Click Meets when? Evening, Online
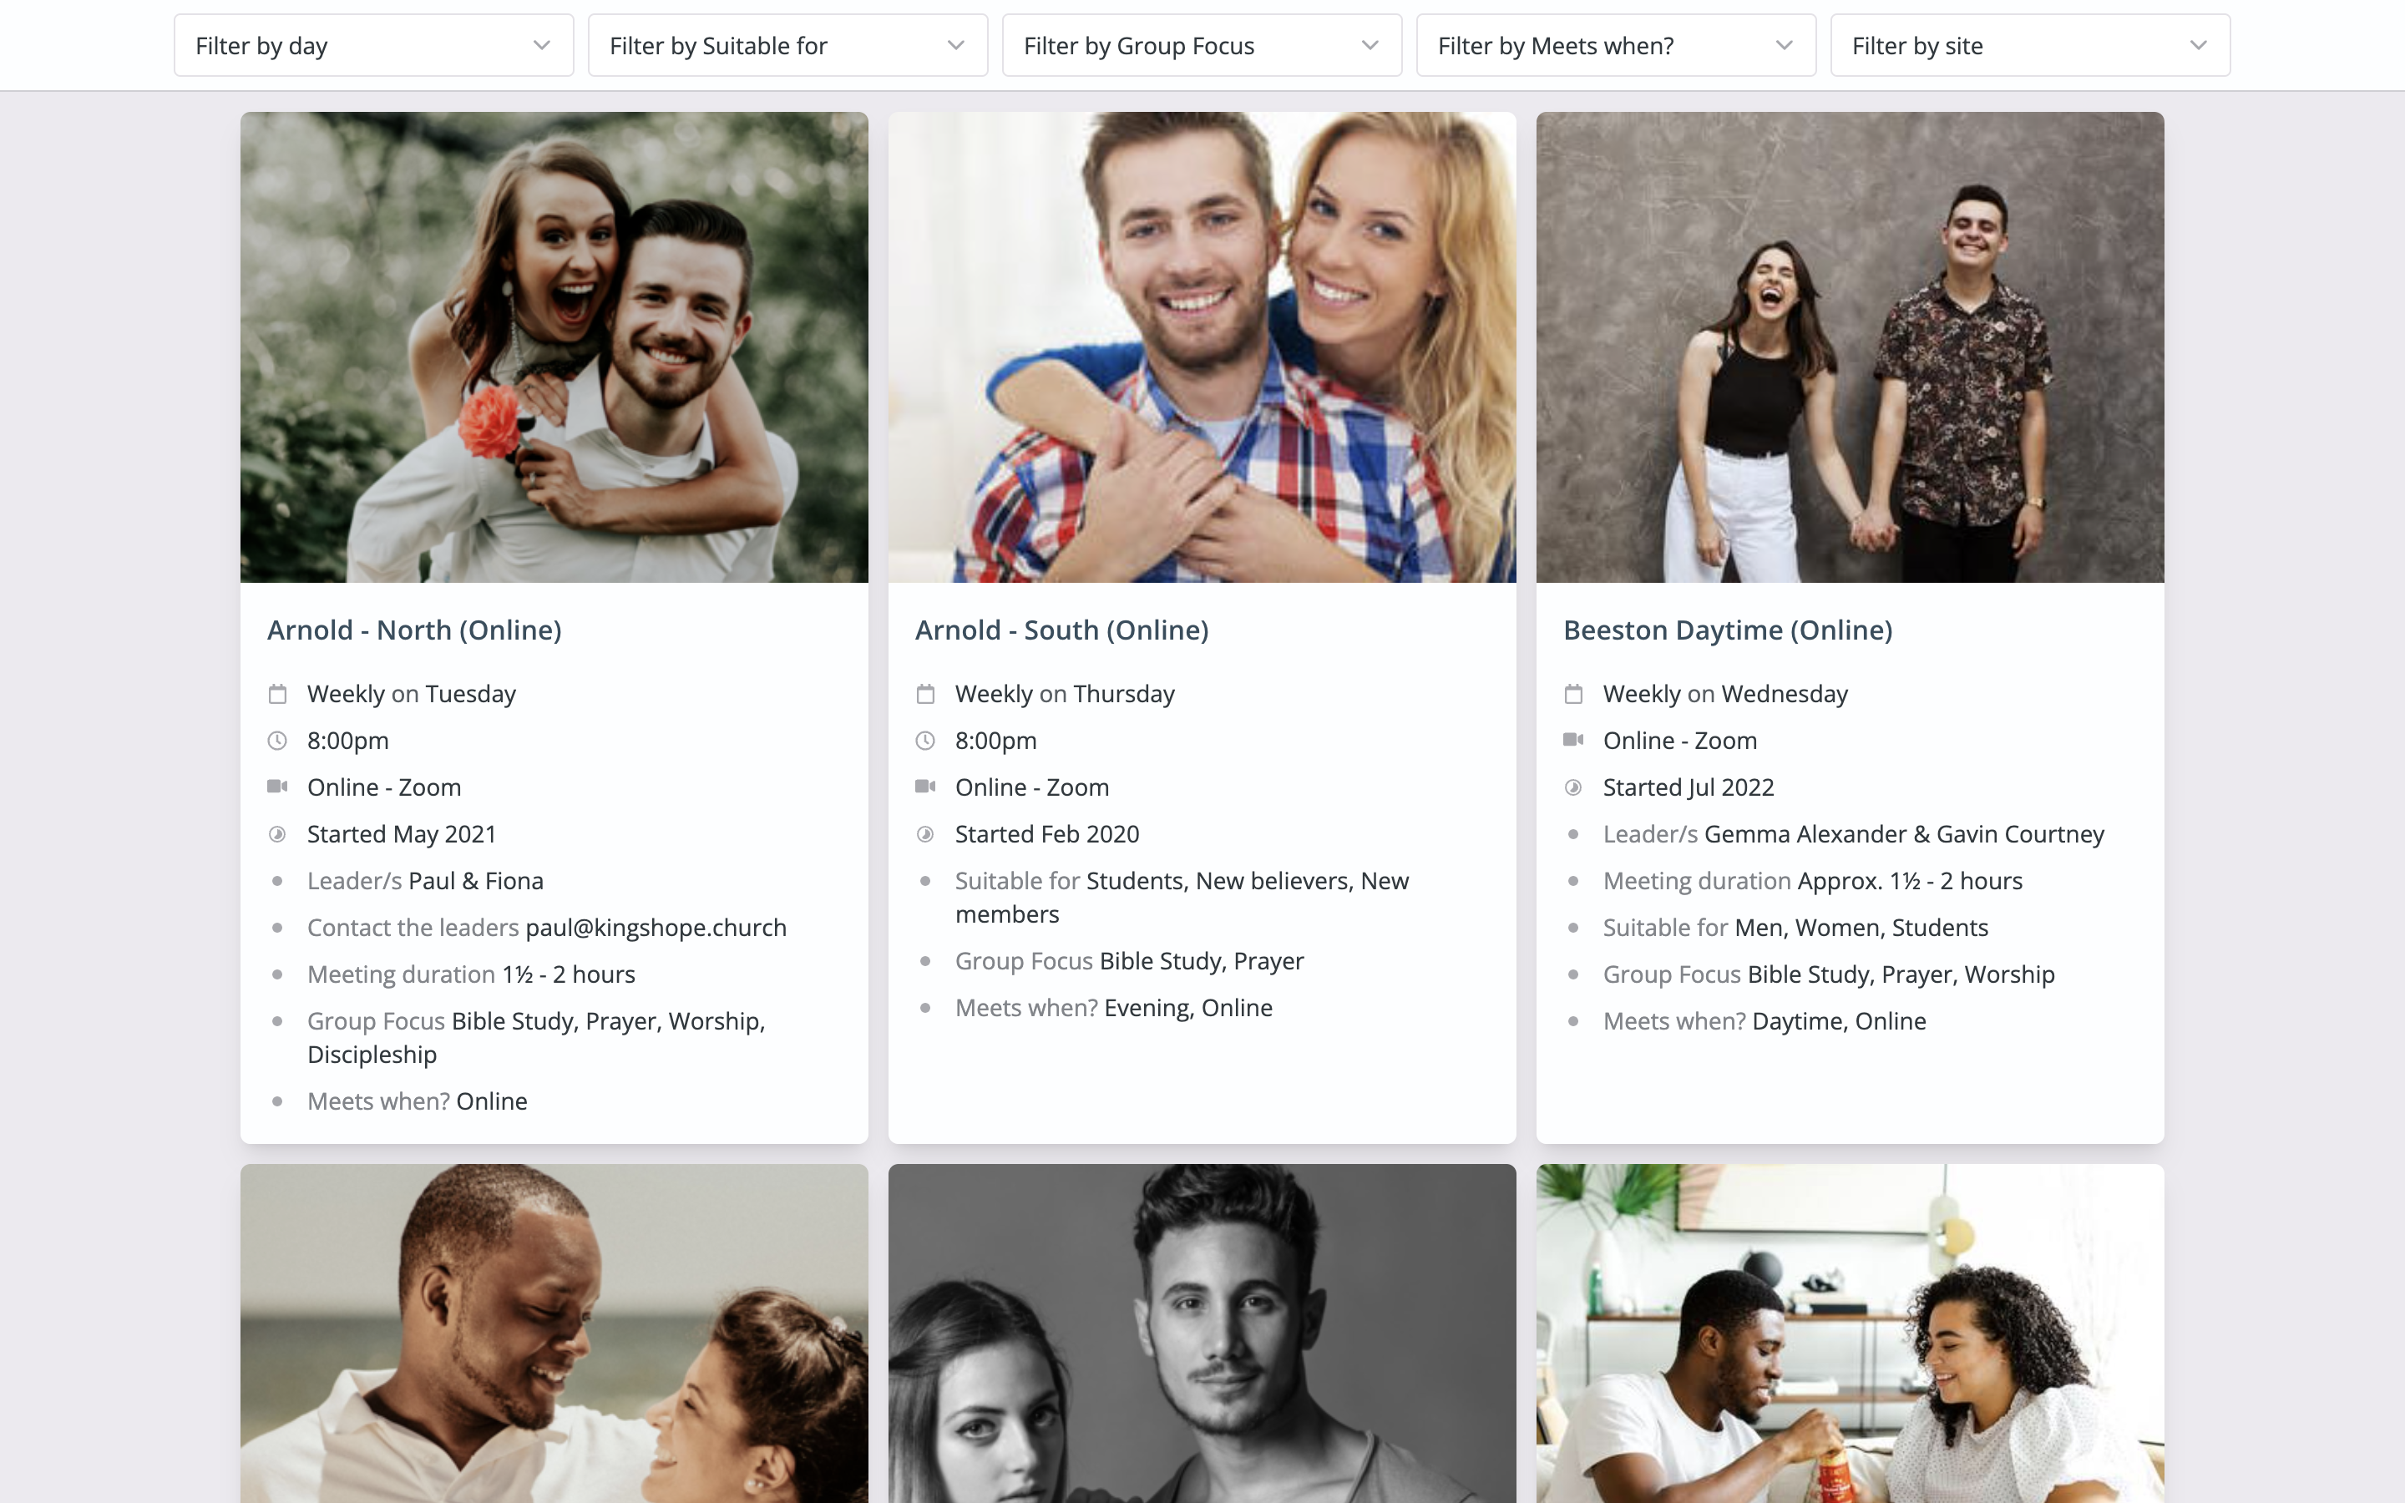Image resolution: width=2405 pixels, height=1503 pixels. (x=1113, y=1008)
